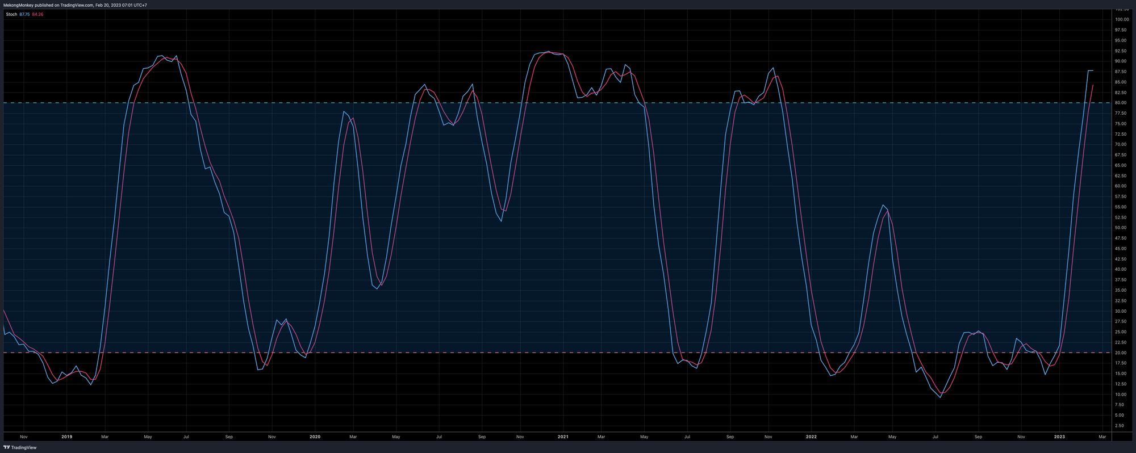Click the 70.00 price scale label
Screen dimensions: 1136x453
(x=1122, y=144)
